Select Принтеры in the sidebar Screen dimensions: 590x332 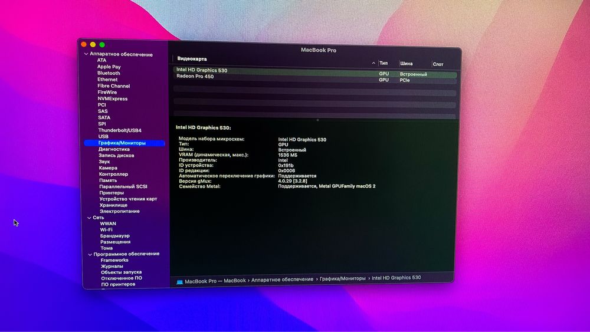(x=112, y=193)
